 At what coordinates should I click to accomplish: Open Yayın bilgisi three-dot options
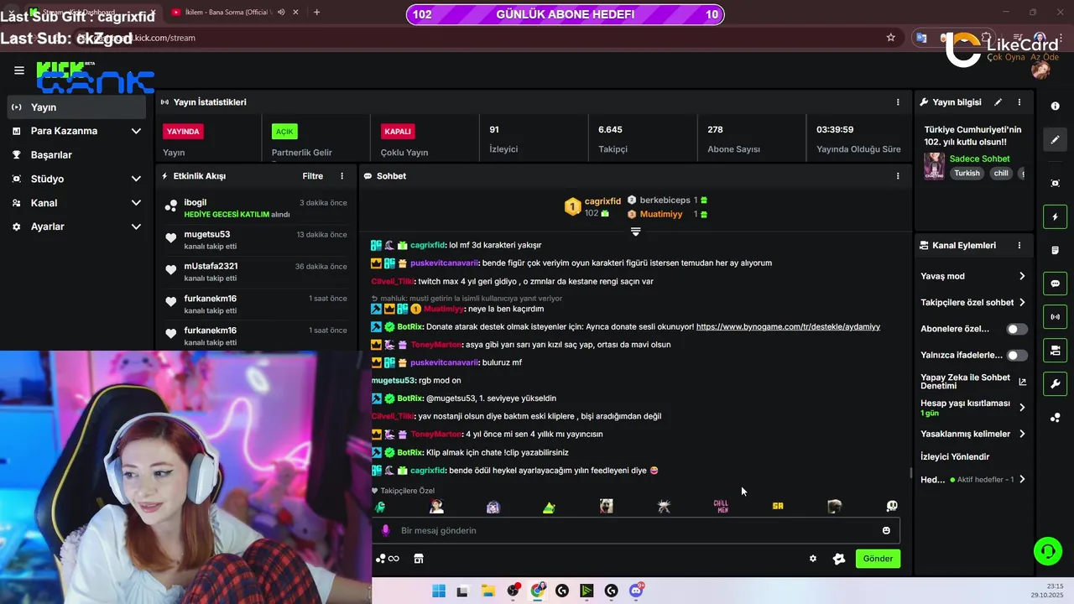[x=1019, y=102]
